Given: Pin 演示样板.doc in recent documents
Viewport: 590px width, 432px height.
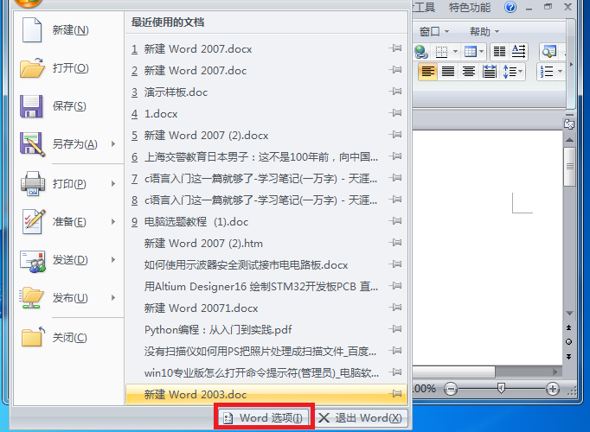Looking at the screenshot, I should tap(395, 92).
